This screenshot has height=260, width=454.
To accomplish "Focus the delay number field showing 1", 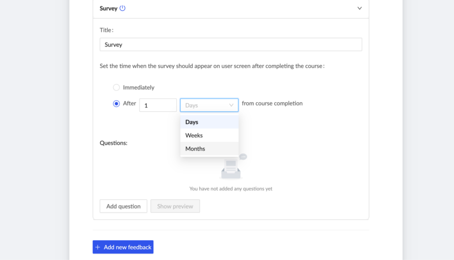I will (x=158, y=105).
